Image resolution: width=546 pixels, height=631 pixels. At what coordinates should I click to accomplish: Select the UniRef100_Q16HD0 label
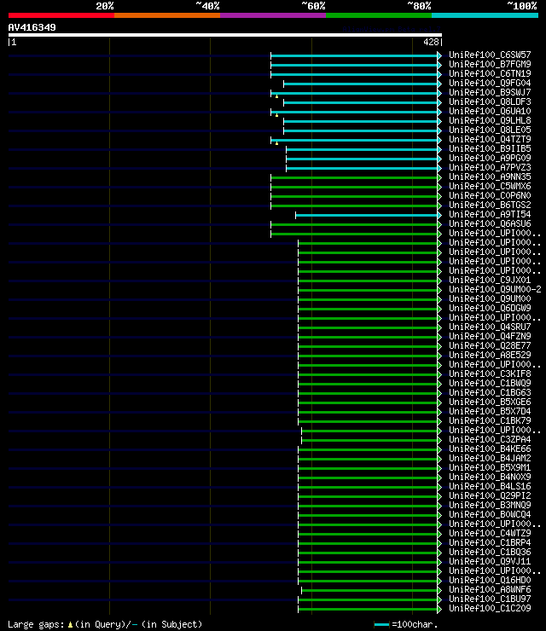490,581
